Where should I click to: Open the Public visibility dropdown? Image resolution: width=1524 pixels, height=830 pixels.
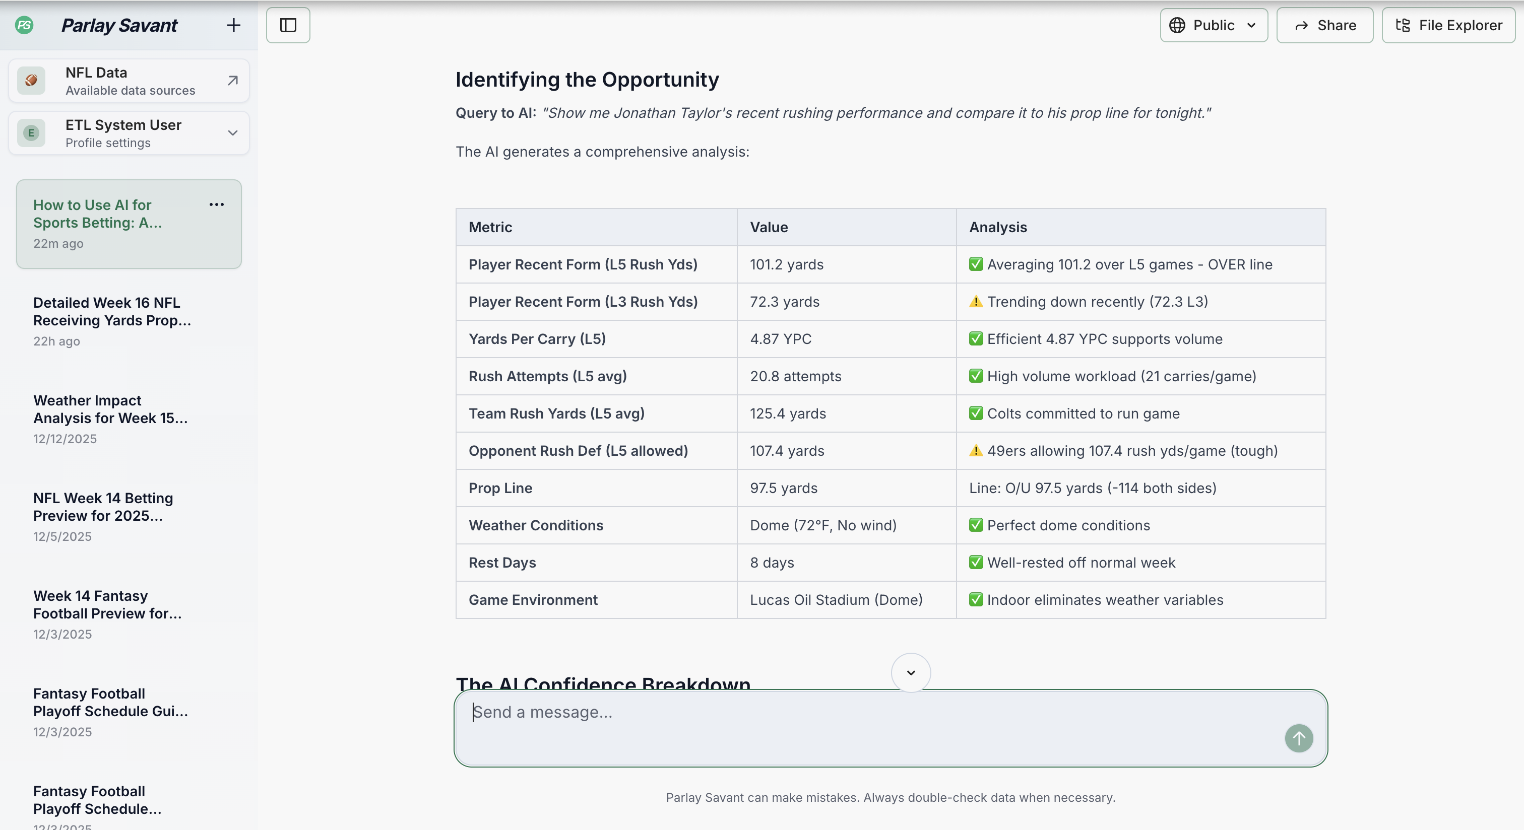tap(1214, 25)
